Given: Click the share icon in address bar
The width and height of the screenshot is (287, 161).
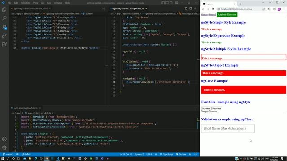Looking at the screenshot, I should coord(264,9).
